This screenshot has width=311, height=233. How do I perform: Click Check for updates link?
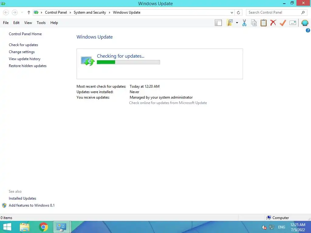point(23,45)
